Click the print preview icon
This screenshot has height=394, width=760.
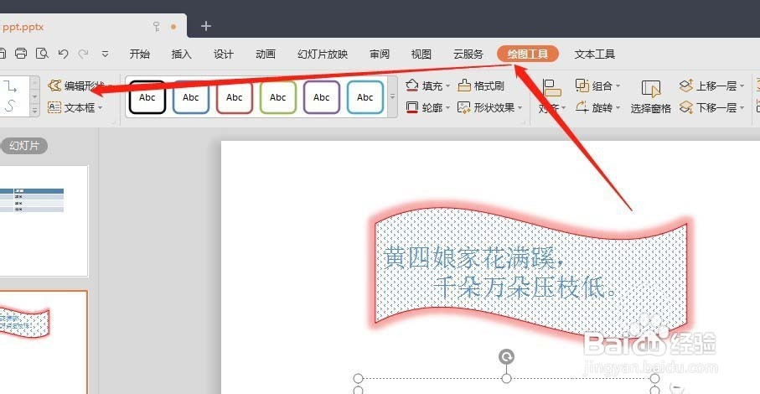[42, 54]
